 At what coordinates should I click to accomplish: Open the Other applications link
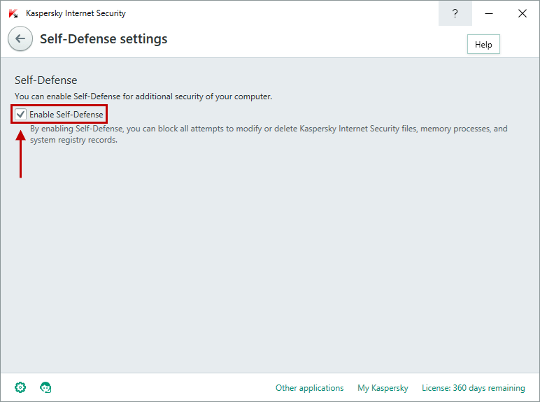[x=309, y=388]
